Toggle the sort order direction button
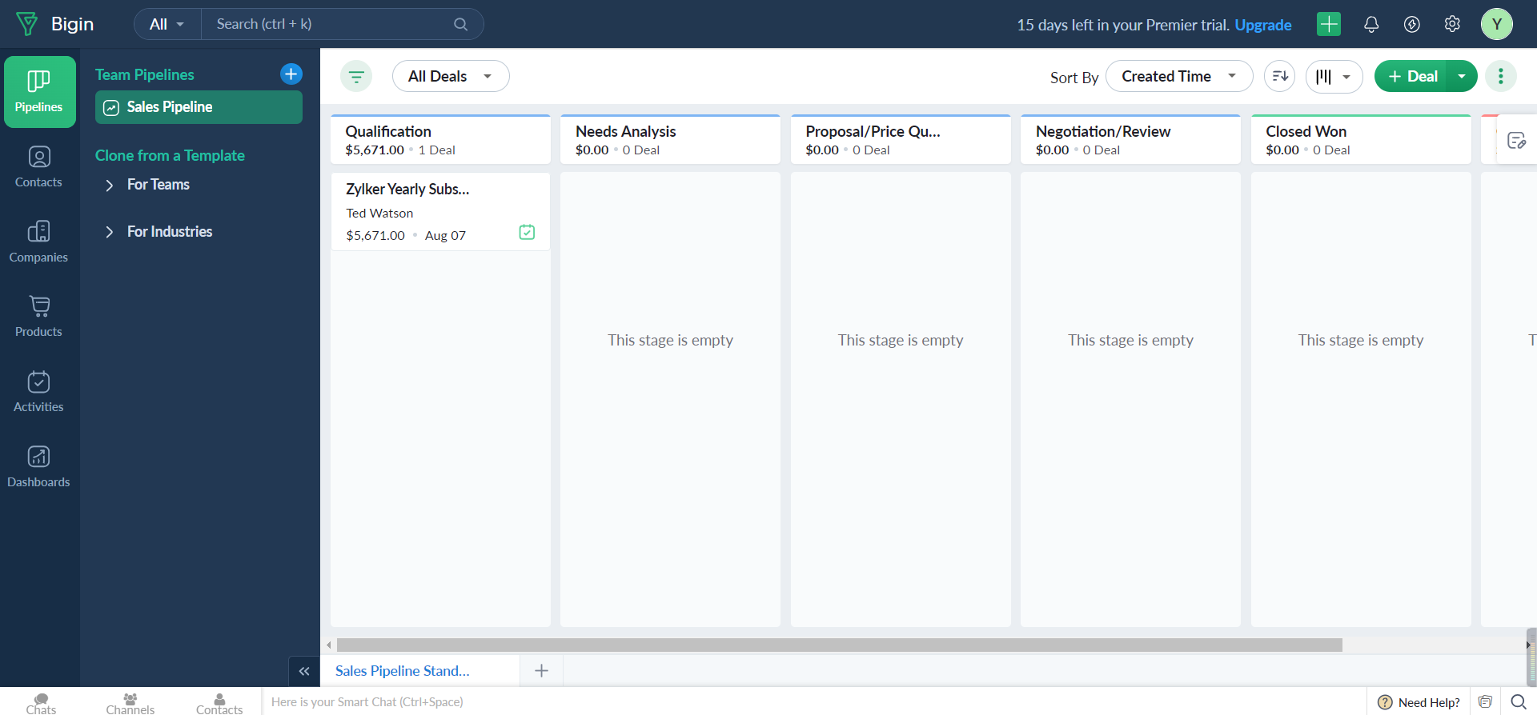Viewport: 1537px width, 715px height. click(x=1279, y=77)
